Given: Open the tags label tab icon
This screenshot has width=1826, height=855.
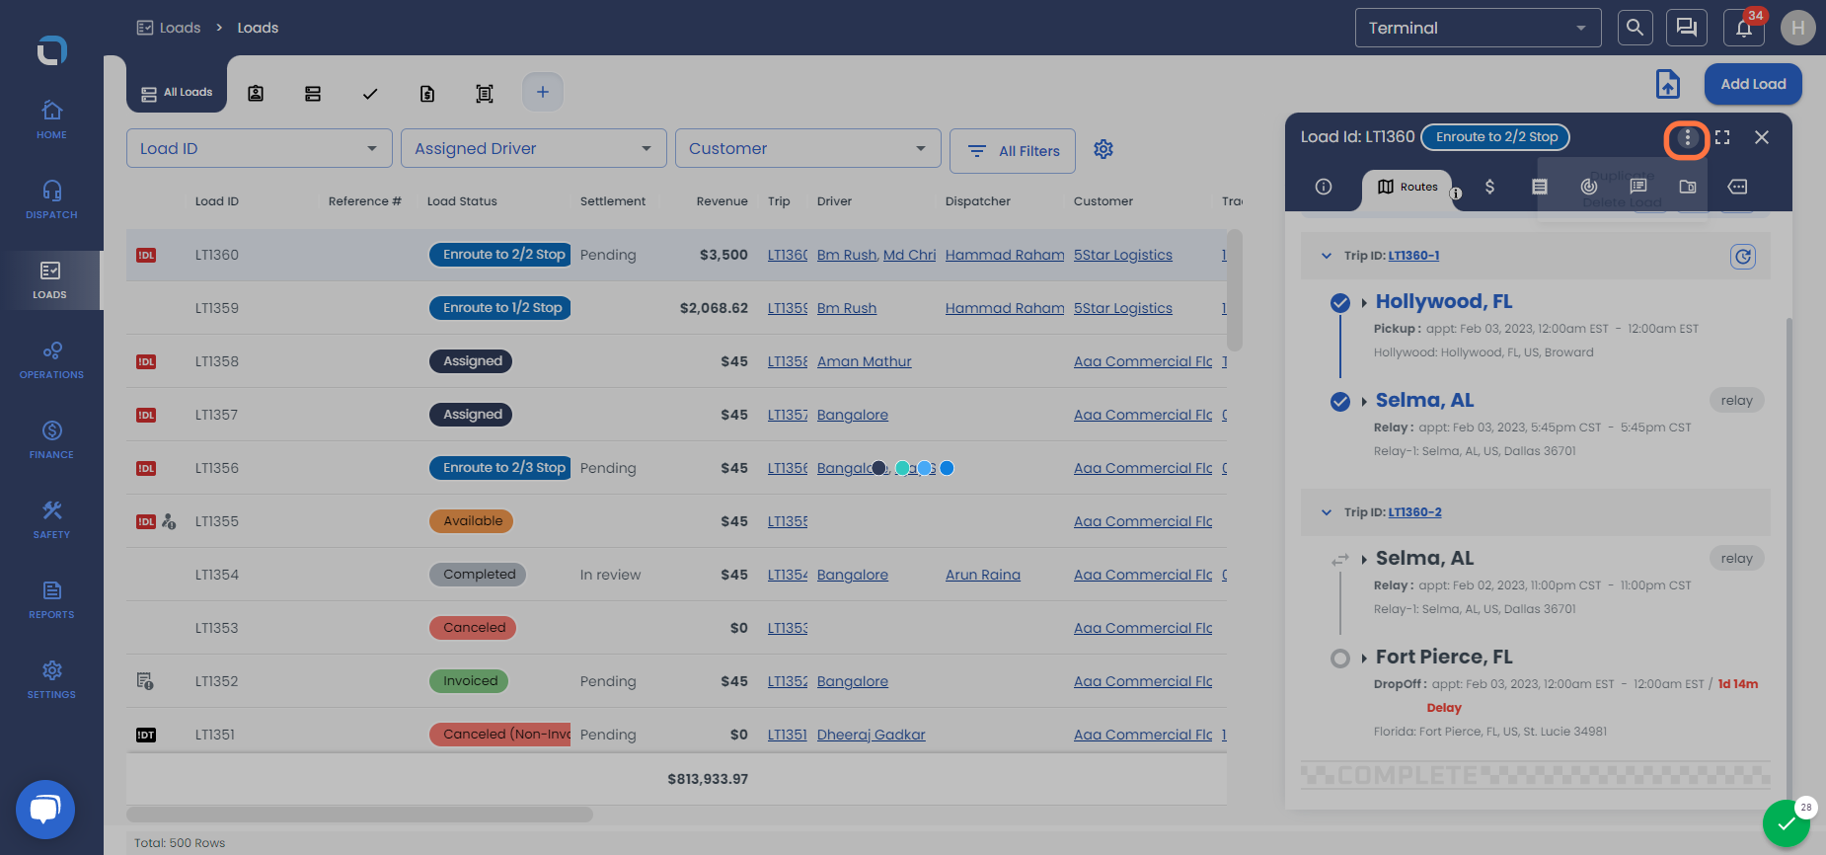Looking at the screenshot, I should (x=1737, y=187).
